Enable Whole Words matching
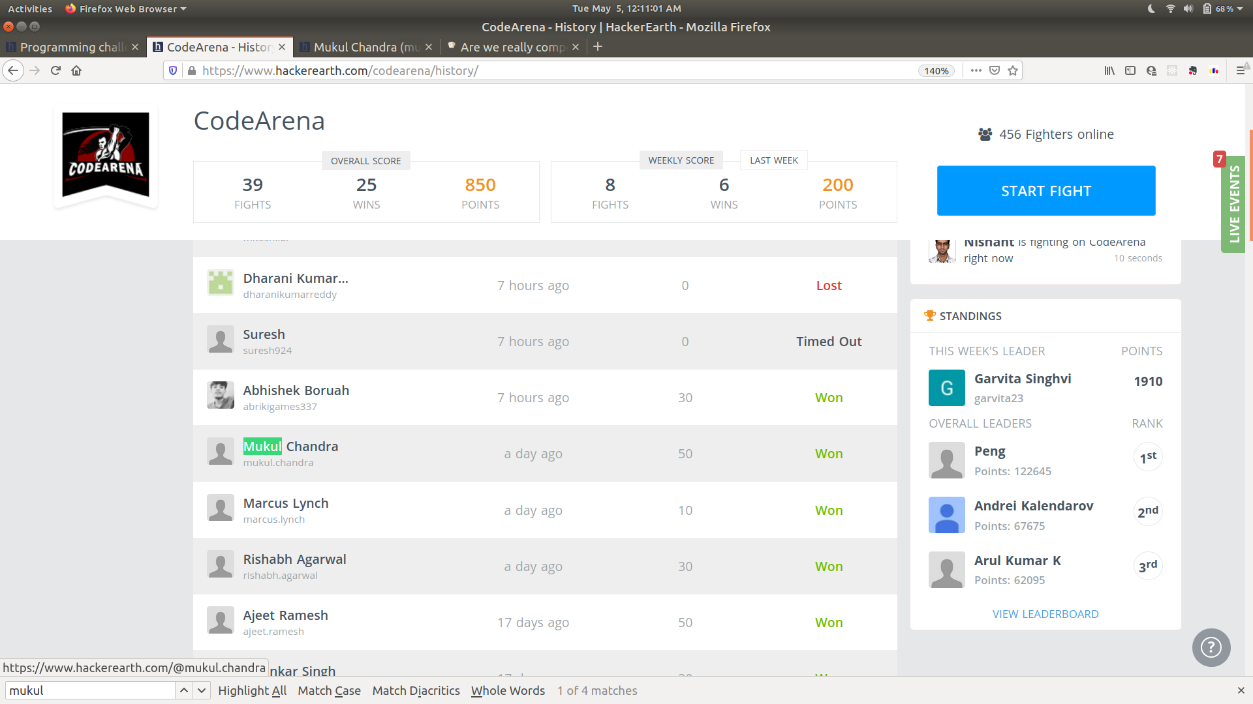This screenshot has height=704, width=1253. coord(508,690)
